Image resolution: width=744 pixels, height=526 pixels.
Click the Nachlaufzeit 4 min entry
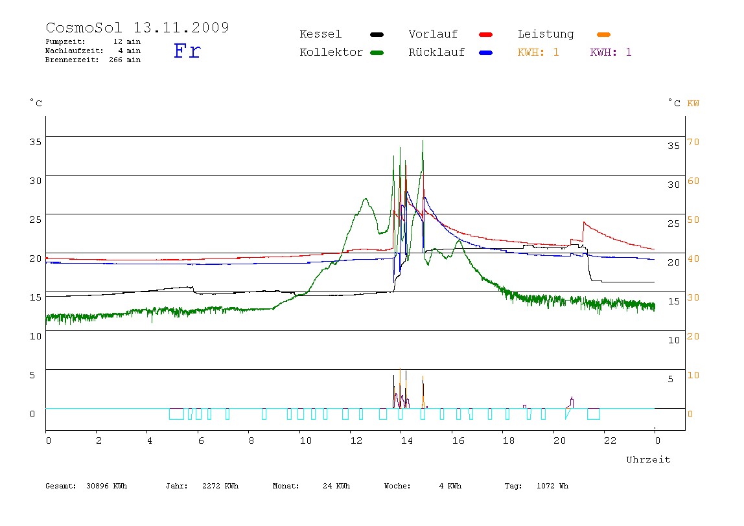pyautogui.click(x=93, y=51)
